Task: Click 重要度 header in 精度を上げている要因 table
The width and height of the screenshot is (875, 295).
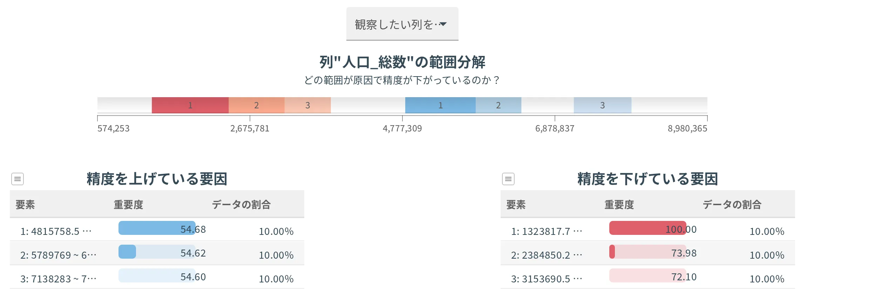Action: (x=129, y=204)
